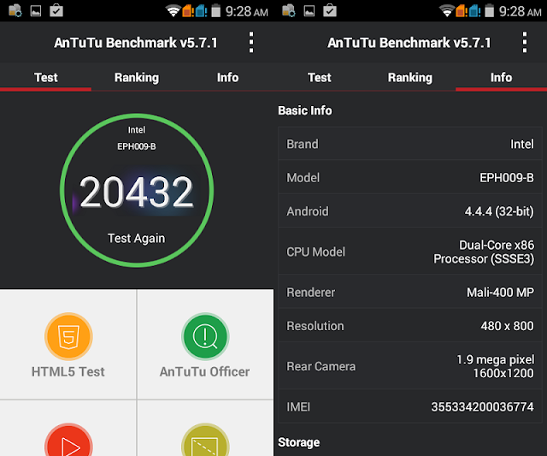Switch to Ranking tab on right screen
Screen dimensions: 547x456
410,77
